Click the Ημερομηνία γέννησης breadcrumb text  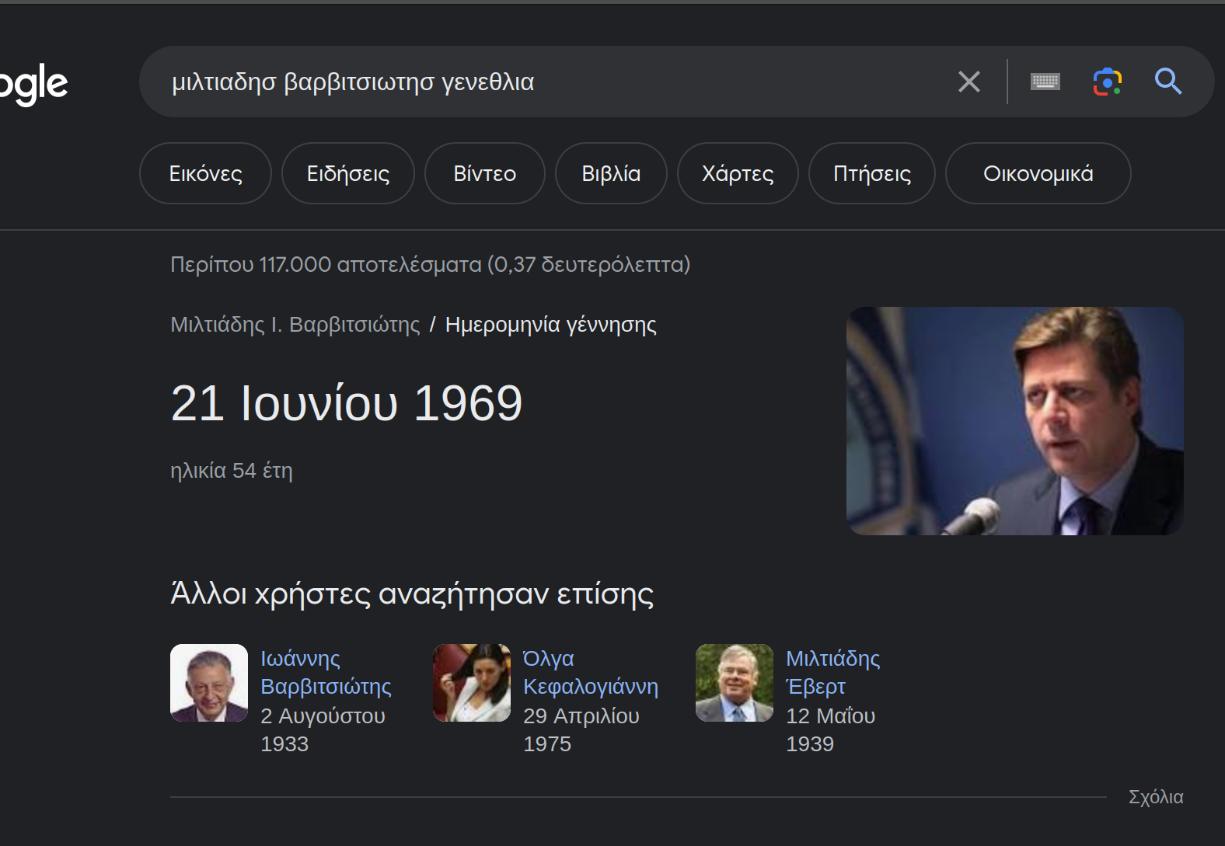pyautogui.click(x=550, y=325)
